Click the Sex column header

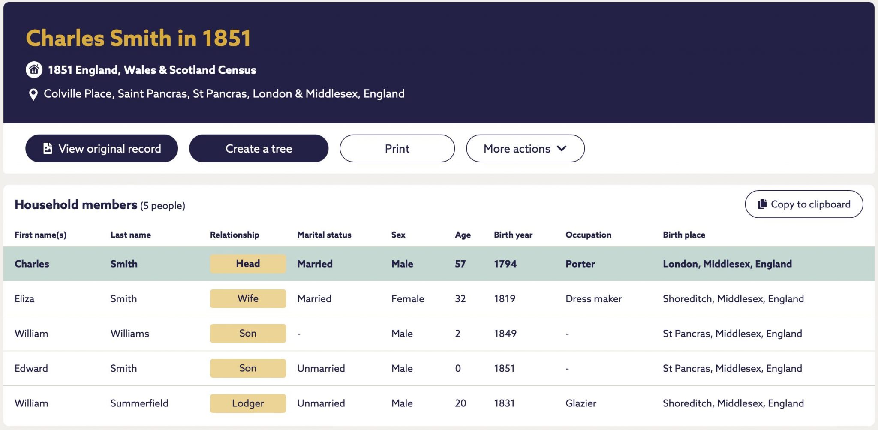coord(398,235)
